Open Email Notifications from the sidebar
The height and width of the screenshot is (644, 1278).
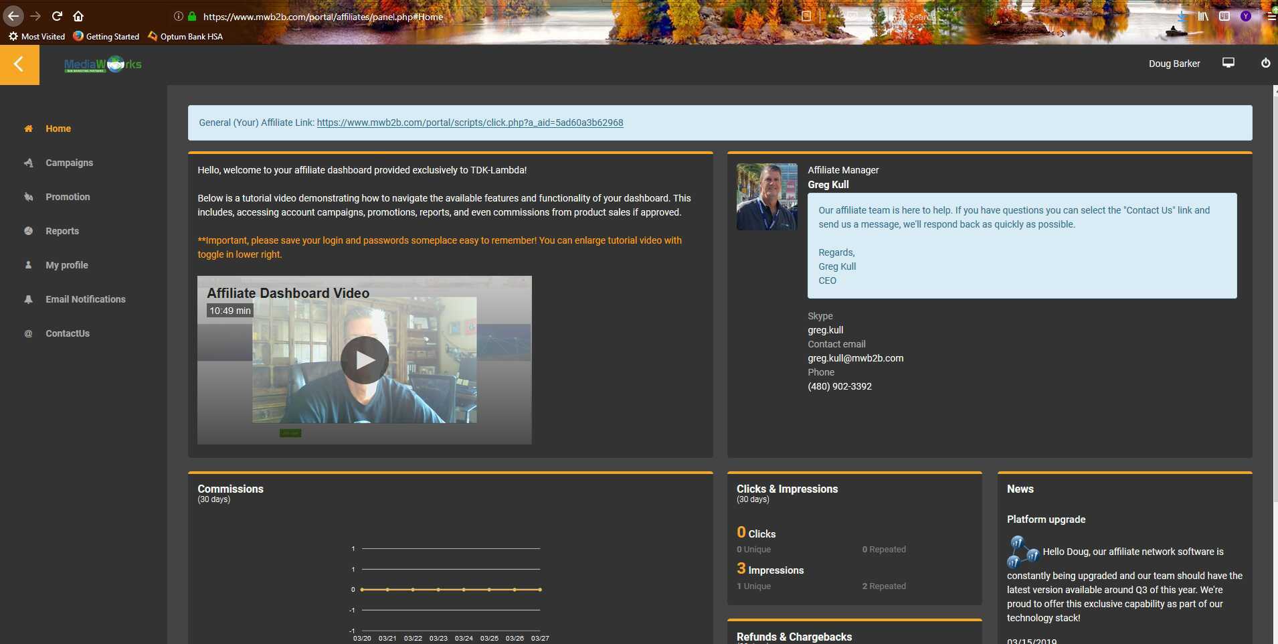pos(86,299)
